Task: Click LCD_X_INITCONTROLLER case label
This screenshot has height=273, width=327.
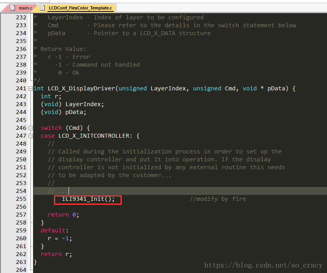Action: point(94,136)
